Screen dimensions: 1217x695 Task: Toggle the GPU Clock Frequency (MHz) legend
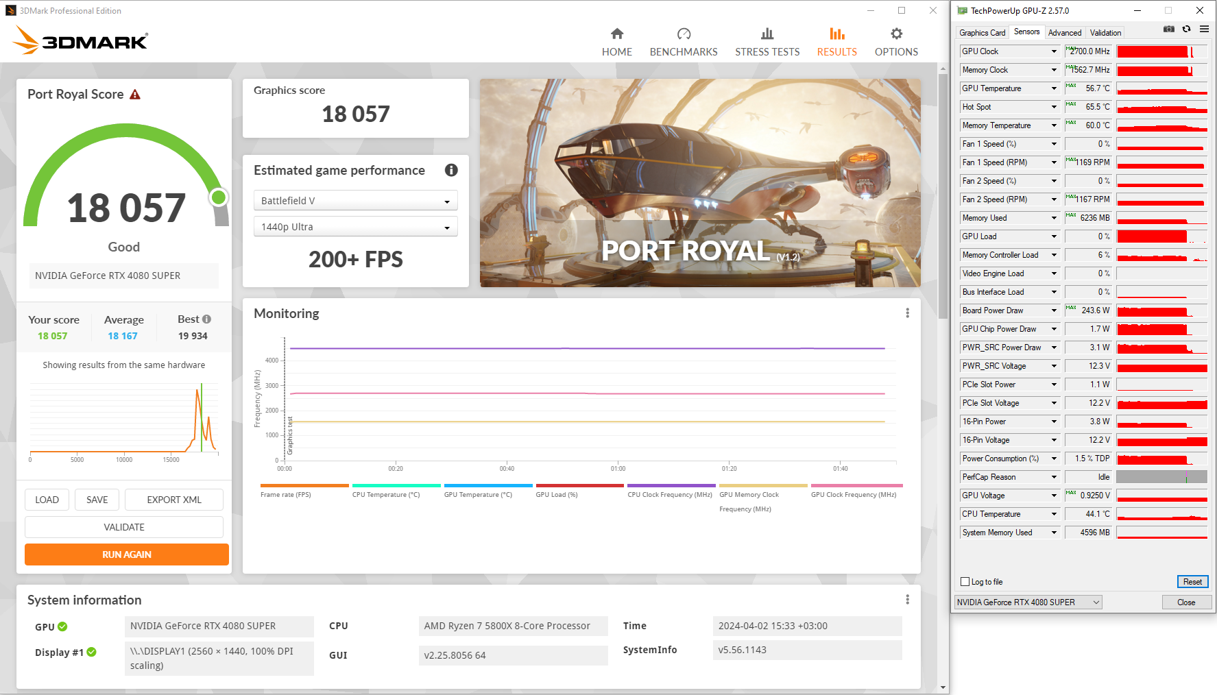[856, 491]
